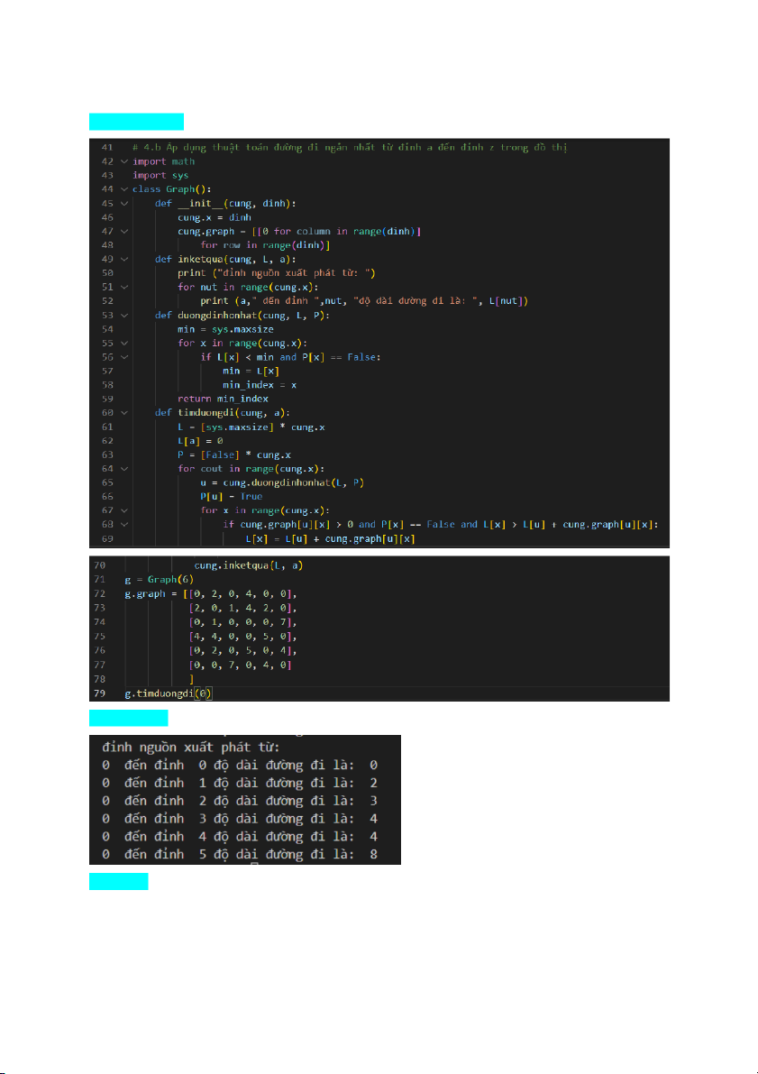Click the 'P[u] = True' line
This screenshot has height=1074, width=758.
pyautogui.click(x=232, y=497)
